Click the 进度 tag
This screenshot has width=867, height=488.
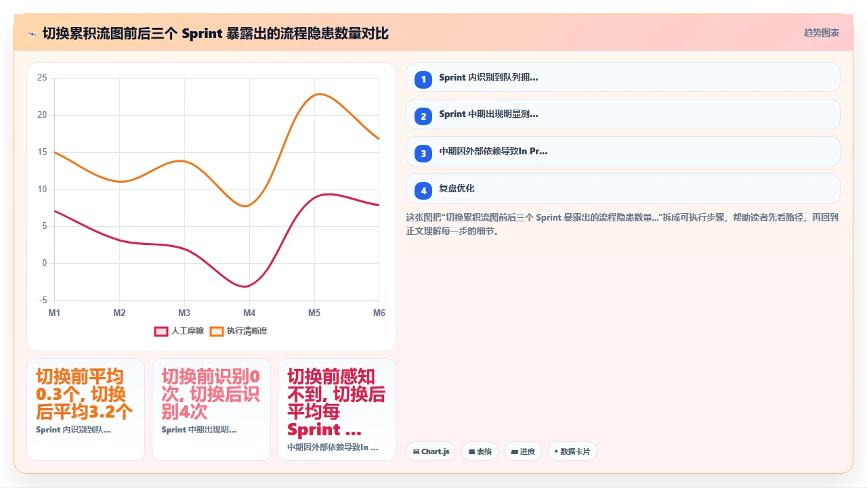[x=523, y=451]
